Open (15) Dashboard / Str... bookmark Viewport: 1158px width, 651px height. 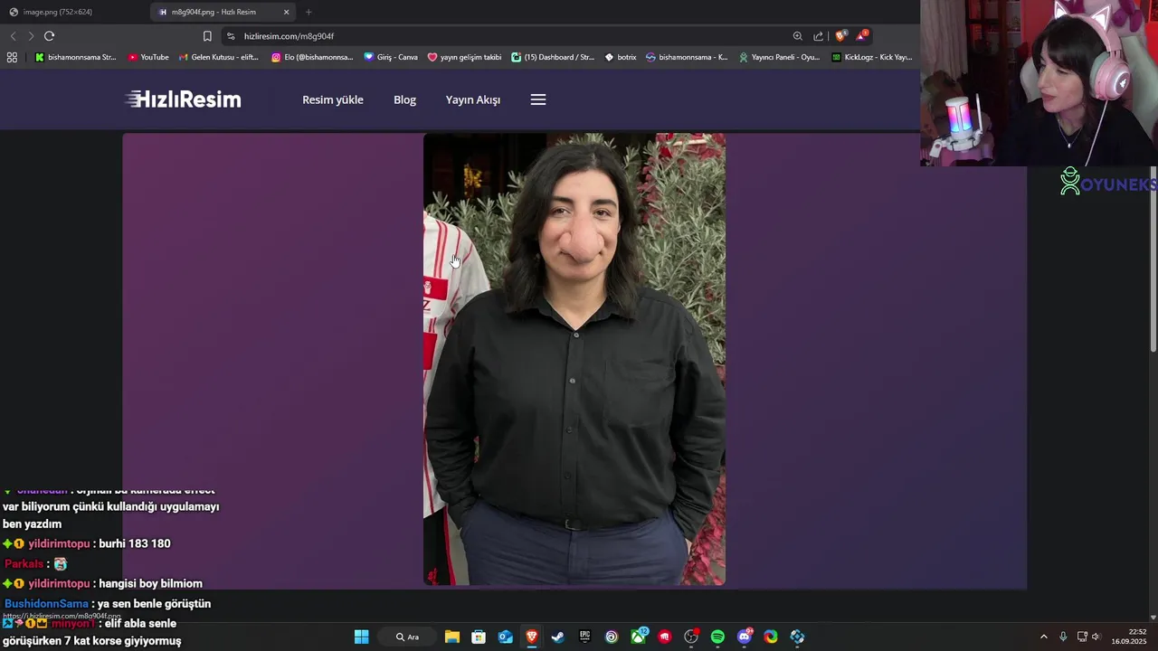pos(553,57)
